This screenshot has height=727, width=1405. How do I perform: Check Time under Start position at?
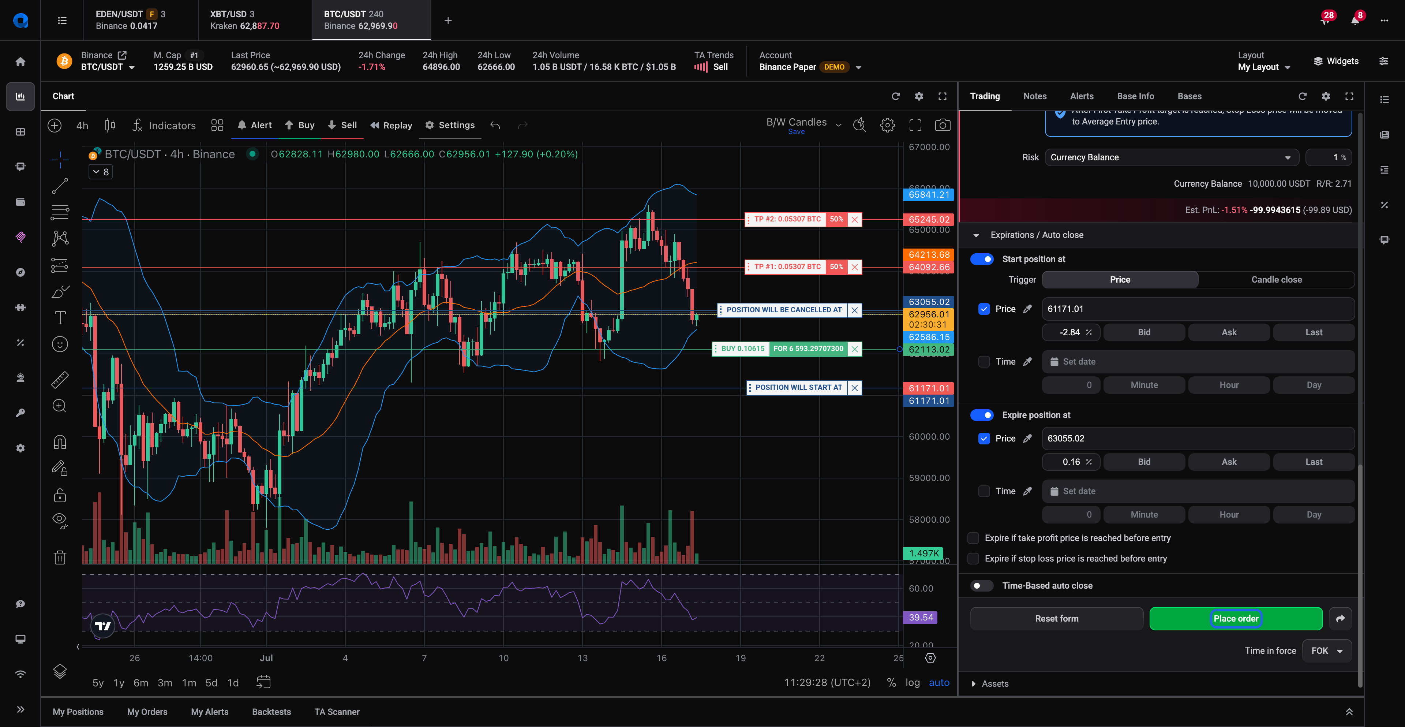pos(984,362)
